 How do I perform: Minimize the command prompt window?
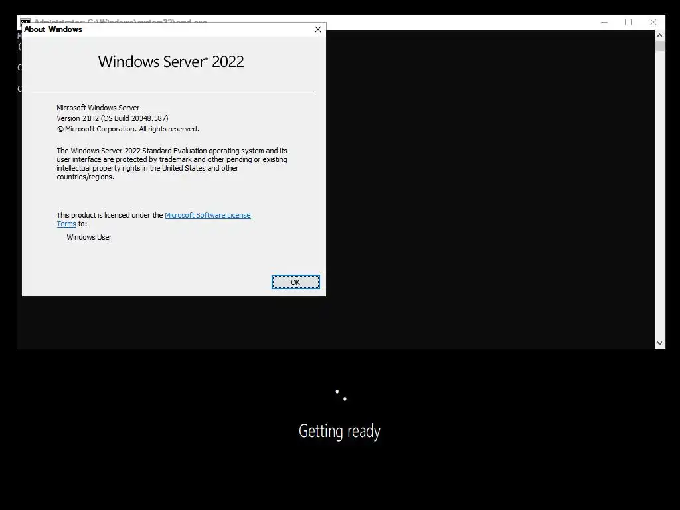604,22
